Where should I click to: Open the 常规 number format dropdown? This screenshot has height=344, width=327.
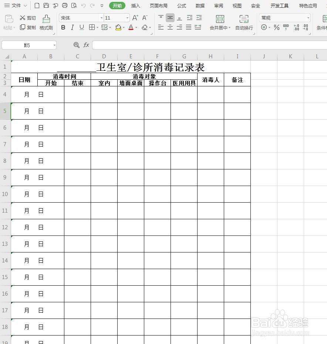pyautogui.click(x=308, y=17)
